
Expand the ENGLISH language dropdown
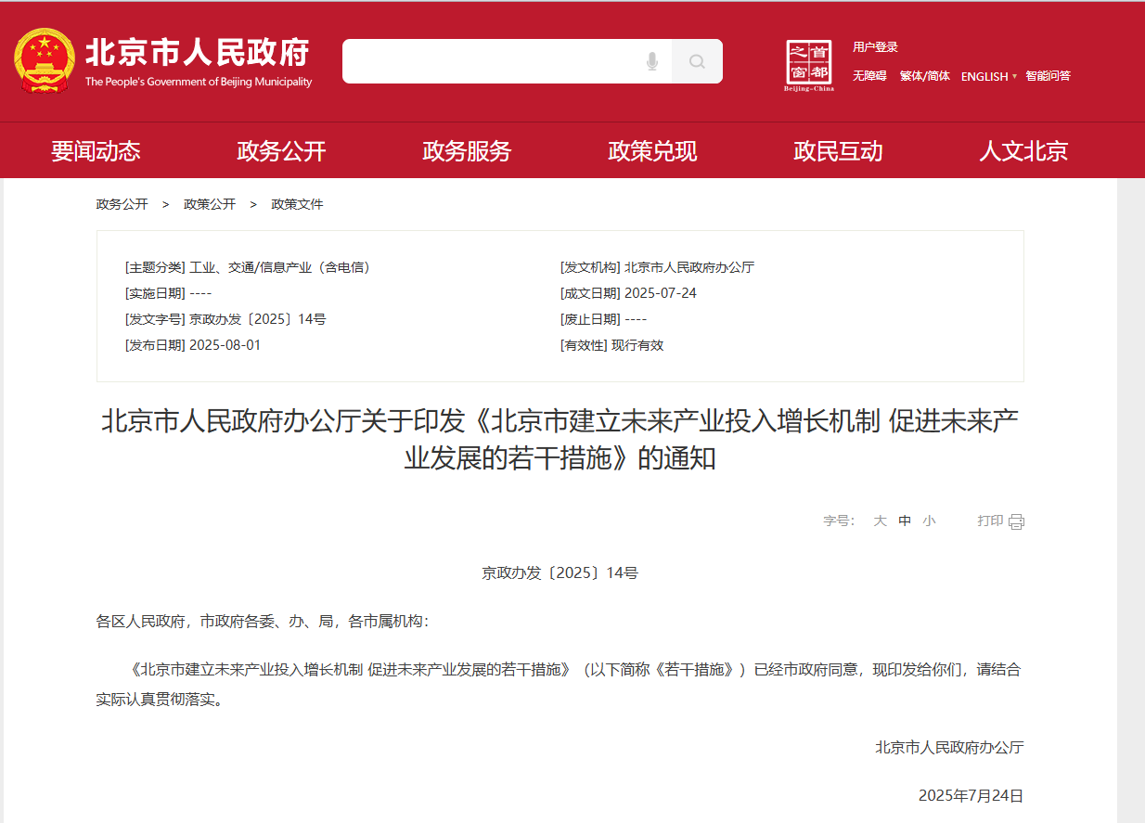(988, 76)
